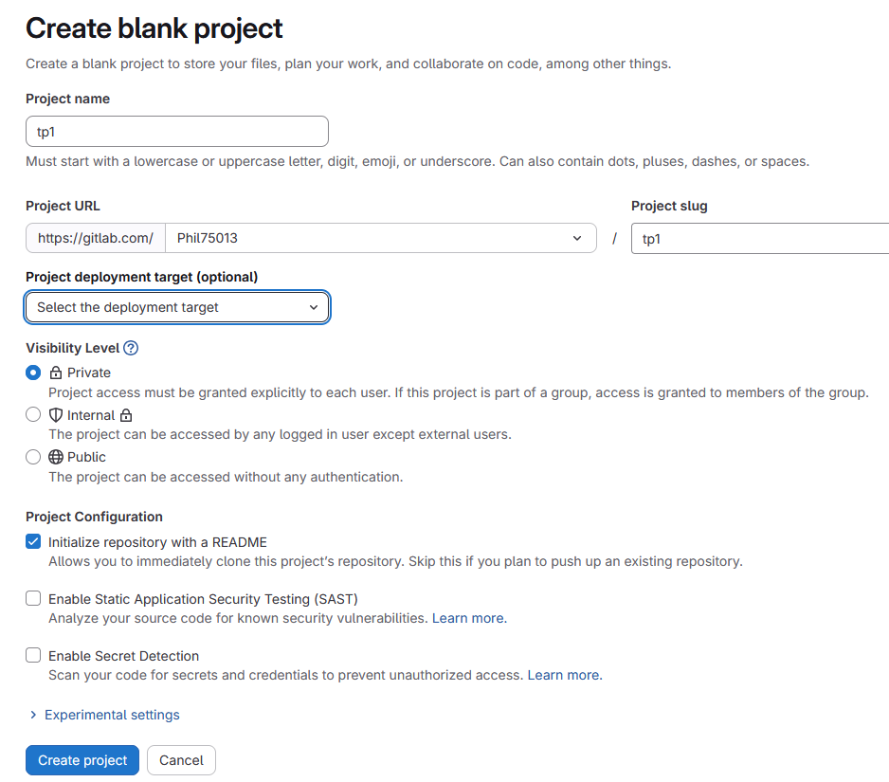Open Learn more link for SAST
Viewport: 889px width, 782px height.
click(468, 618)
